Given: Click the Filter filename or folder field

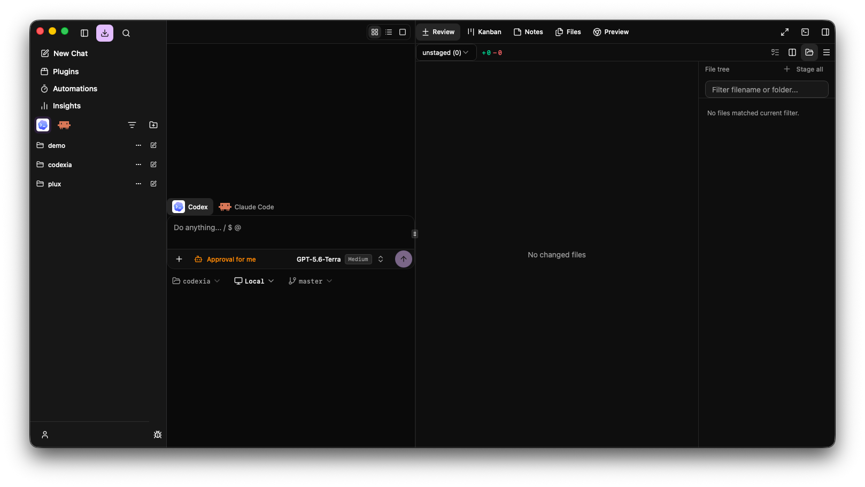Looking at the screenshot, I should tap(767, 90).
